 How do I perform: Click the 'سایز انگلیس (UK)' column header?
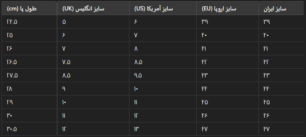[93, 9]
